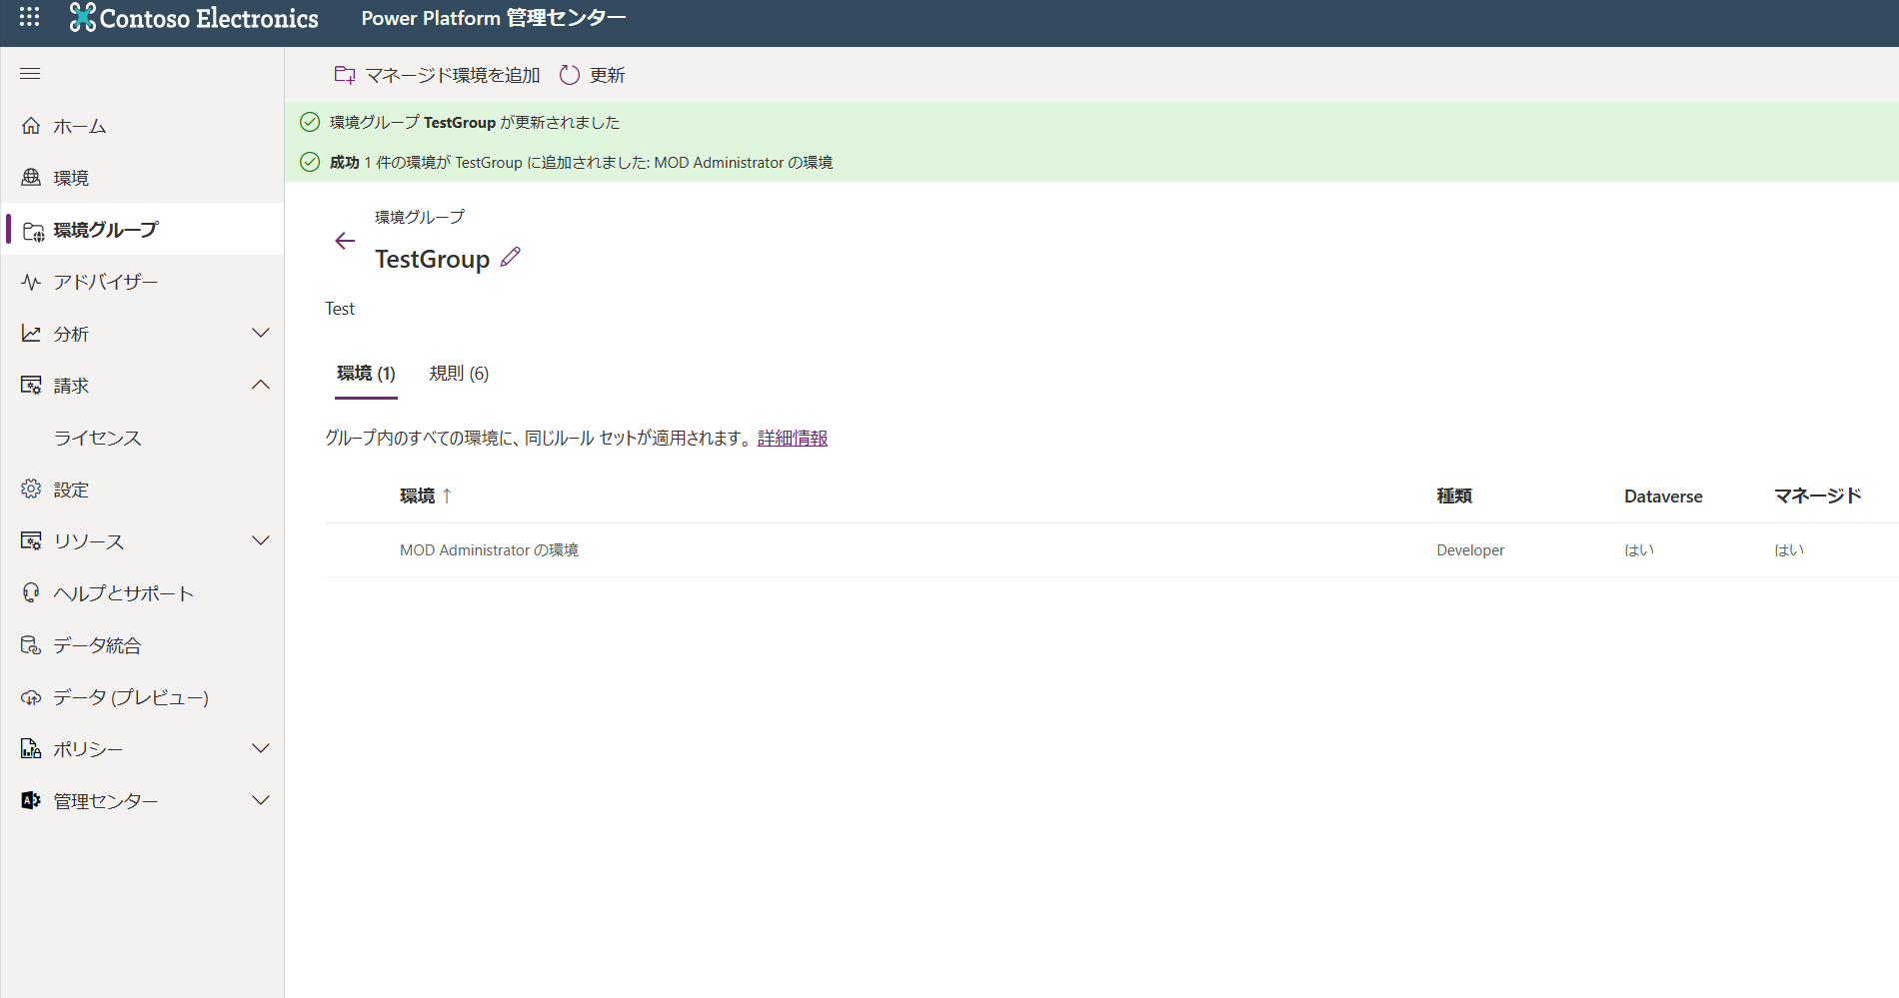This screenshot has width=1899, height=998.
Task: Open the 詳細情報 link
Action: coord(793,438)
